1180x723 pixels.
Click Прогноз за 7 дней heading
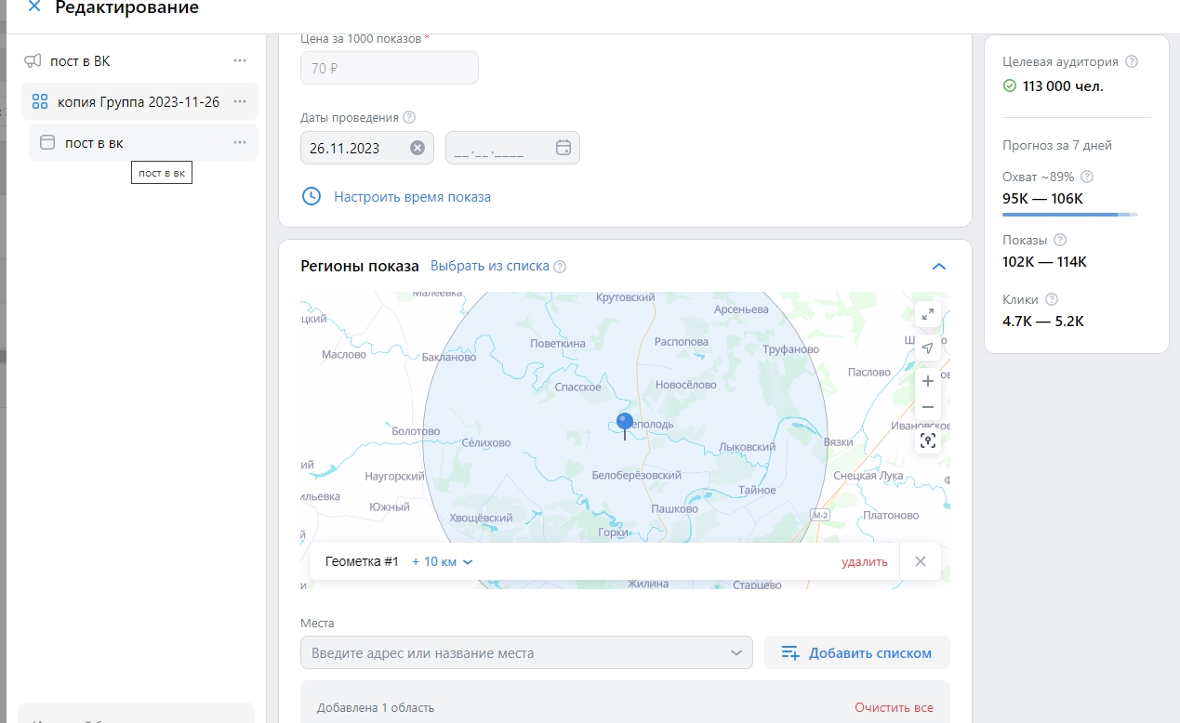[1057, 145]
